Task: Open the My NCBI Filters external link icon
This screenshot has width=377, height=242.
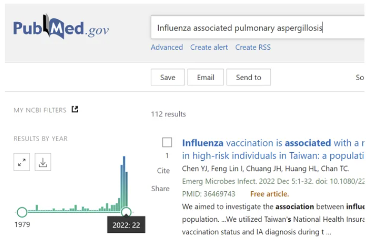Action: [75, 110]
